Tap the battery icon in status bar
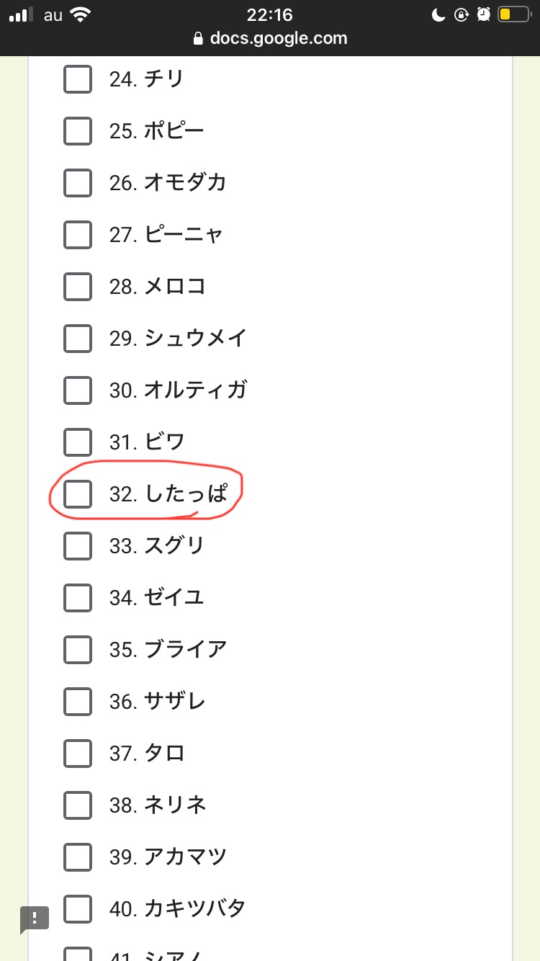 point(512,14)
